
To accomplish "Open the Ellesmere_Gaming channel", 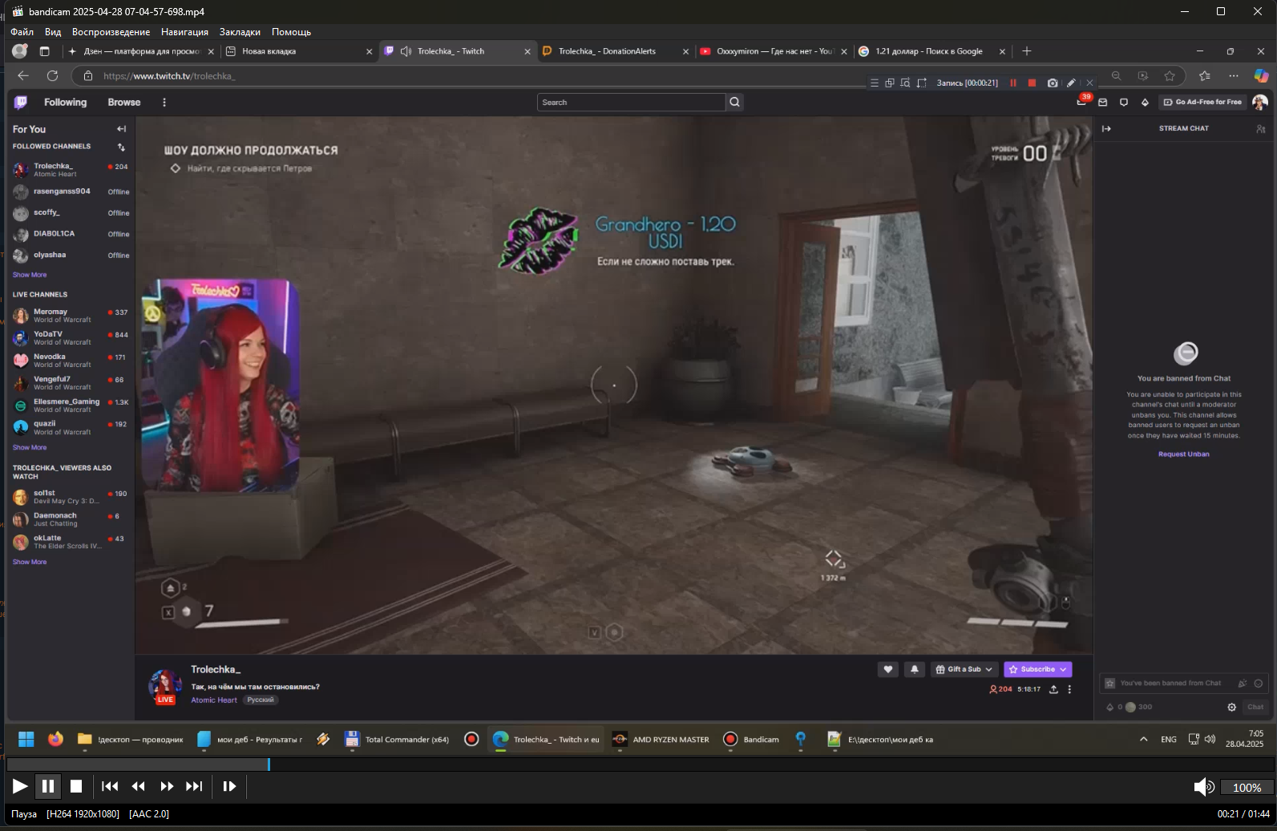I will coord(71,405).
